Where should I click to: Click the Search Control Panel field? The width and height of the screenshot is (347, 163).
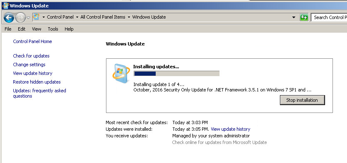(329, 17)
